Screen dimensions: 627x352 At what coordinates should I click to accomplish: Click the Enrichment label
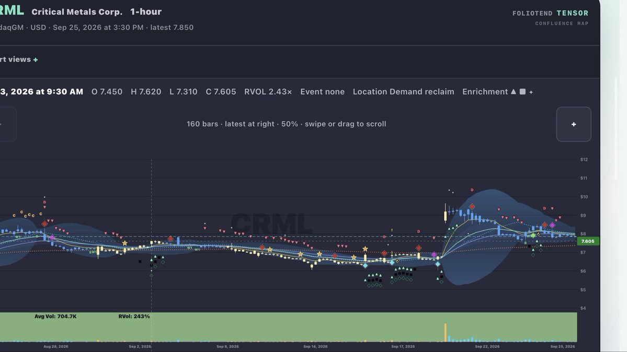485,91
